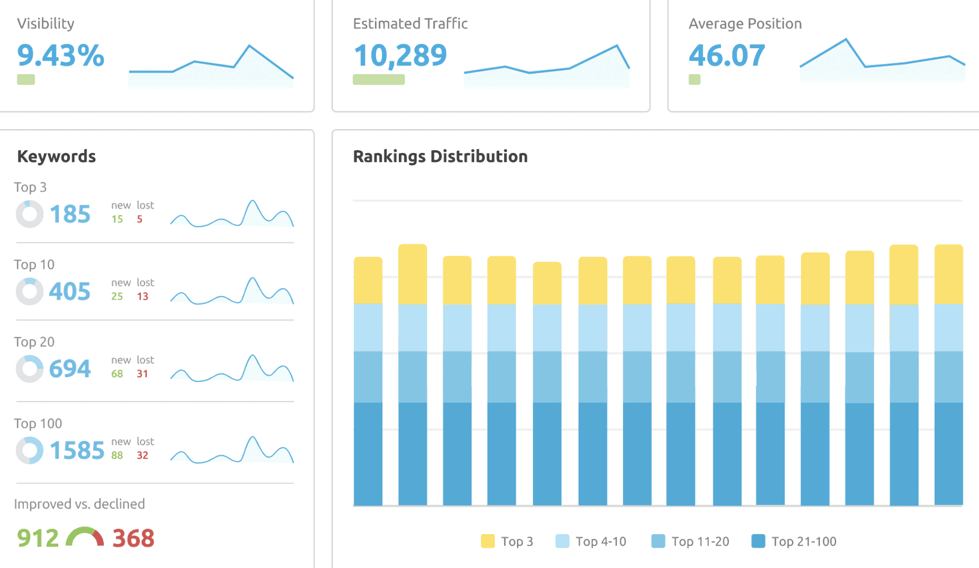Click the 368 declined keywords number

coord(133,538)
